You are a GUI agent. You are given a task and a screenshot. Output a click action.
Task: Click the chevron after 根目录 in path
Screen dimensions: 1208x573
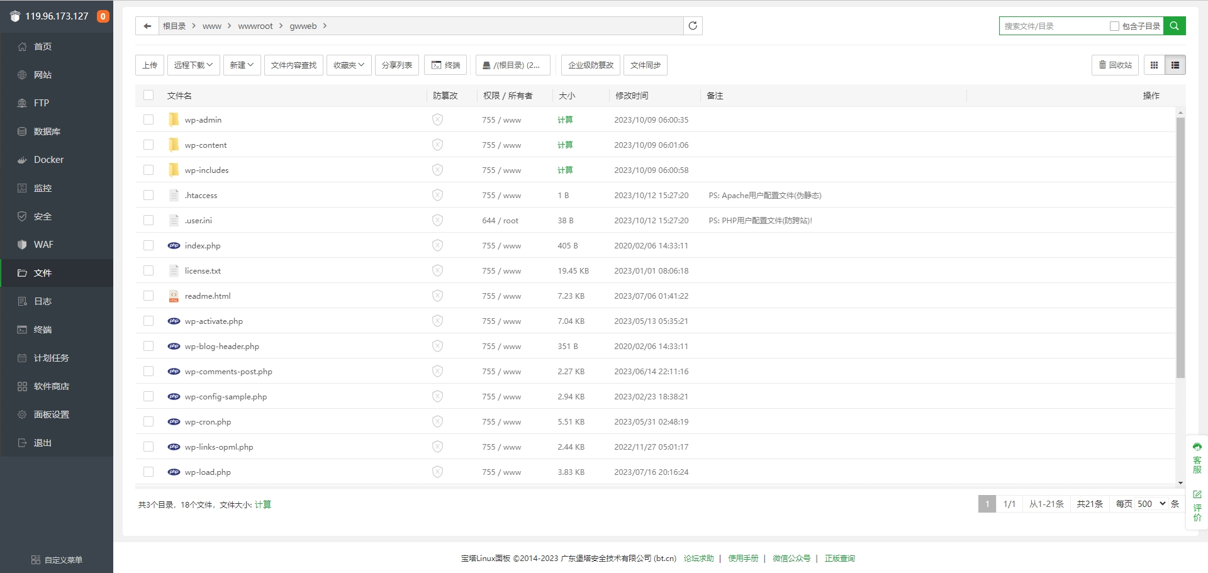[x=194, y=26]
